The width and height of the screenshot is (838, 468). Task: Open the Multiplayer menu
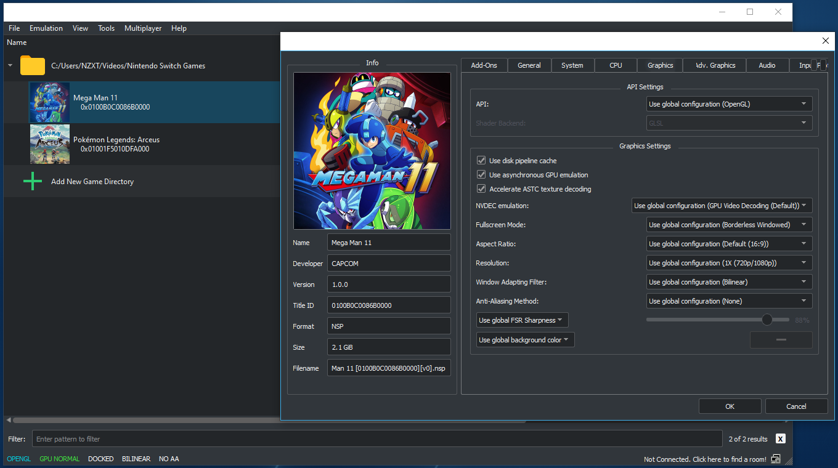click(143, 28)
